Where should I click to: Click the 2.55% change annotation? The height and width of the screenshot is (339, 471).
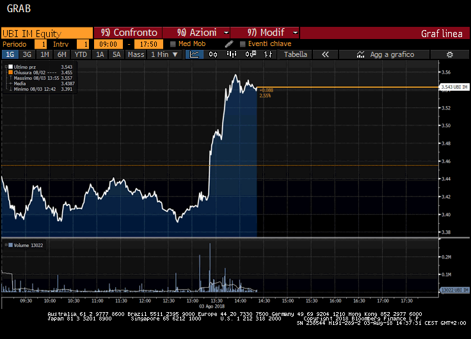265,96
